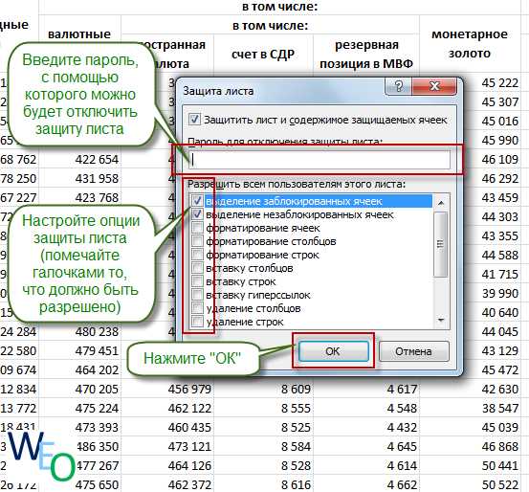Select the валютные header cell

(x=79, y=34)
